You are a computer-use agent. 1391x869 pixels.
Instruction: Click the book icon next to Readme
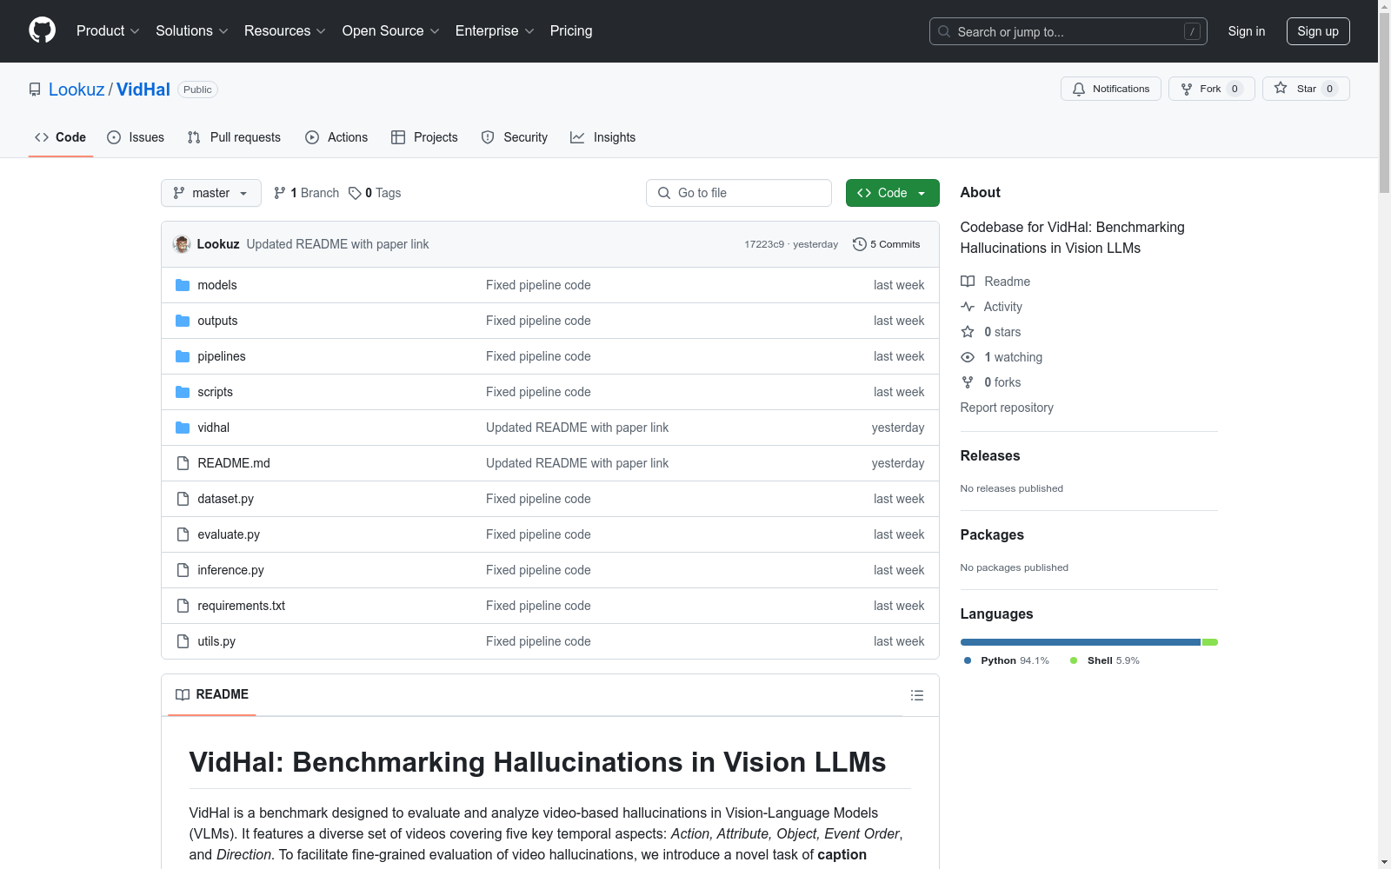968,282
